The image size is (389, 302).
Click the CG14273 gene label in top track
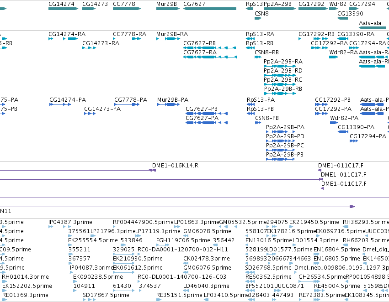(95, 4)
